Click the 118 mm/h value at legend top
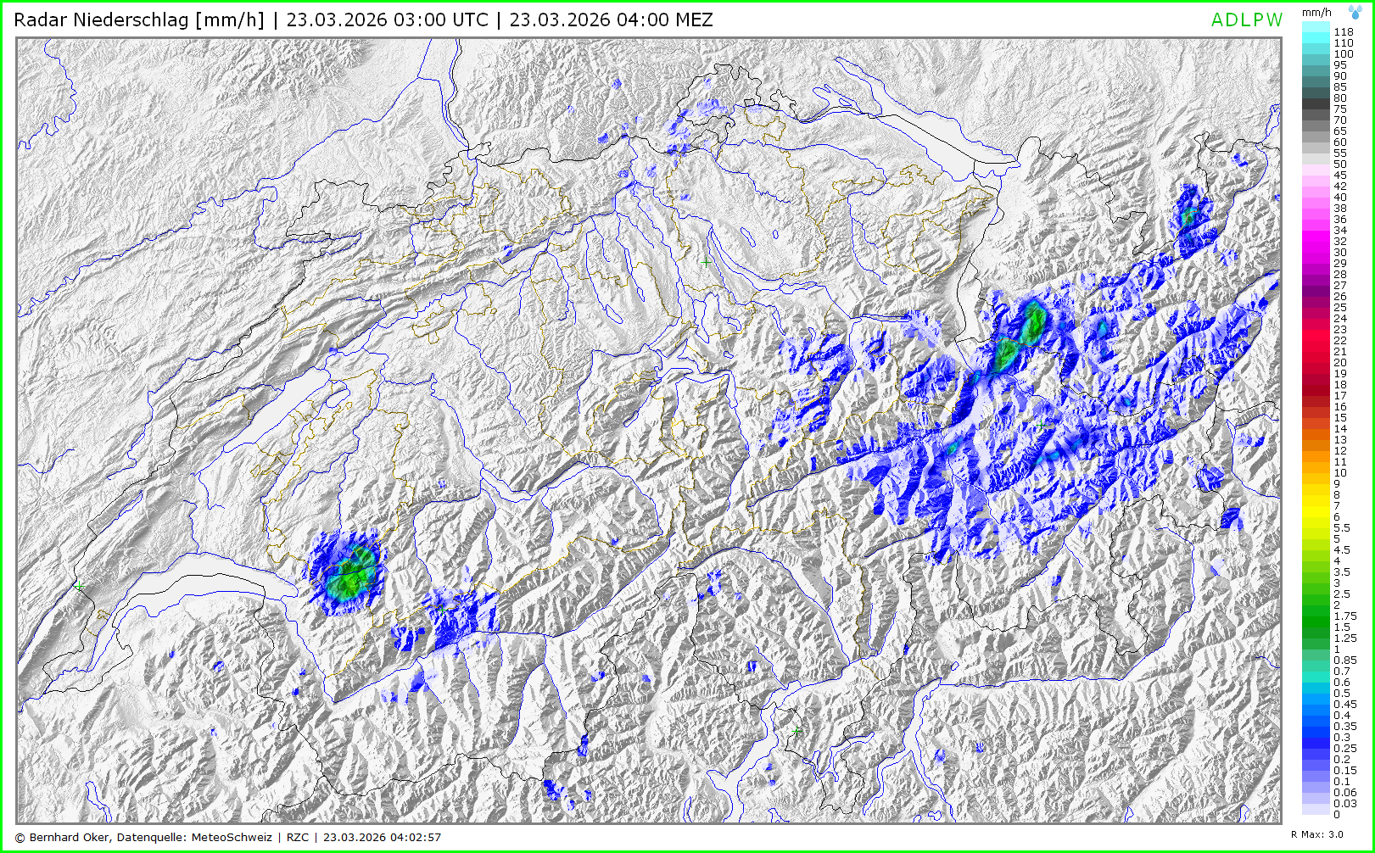The image size is (1375, 853). [x=1344, y=32]
